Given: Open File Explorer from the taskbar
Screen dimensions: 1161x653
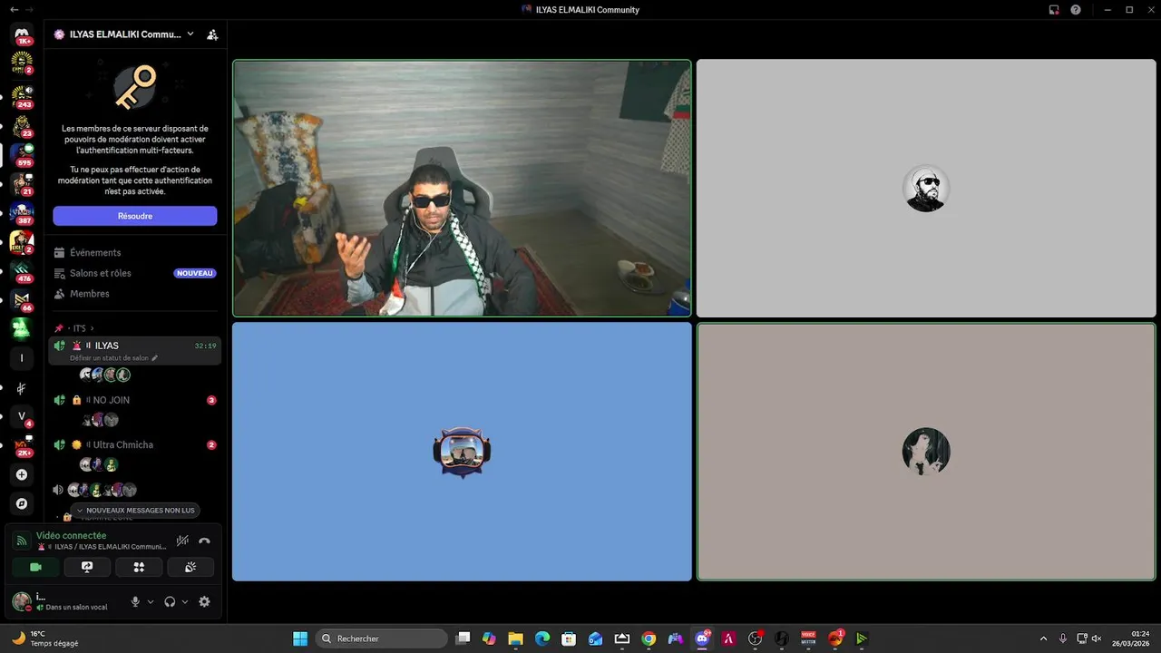Looking at the screenshot, I should (x=515, y=638).
